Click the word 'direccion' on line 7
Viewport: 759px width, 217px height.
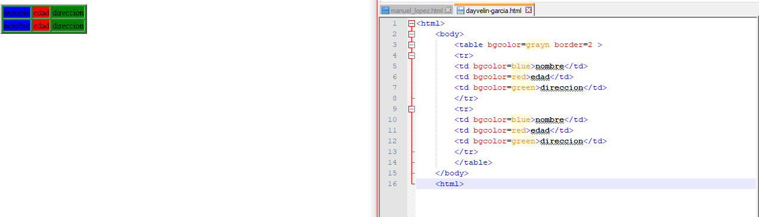pyautogui.click(x=561, y=87)
